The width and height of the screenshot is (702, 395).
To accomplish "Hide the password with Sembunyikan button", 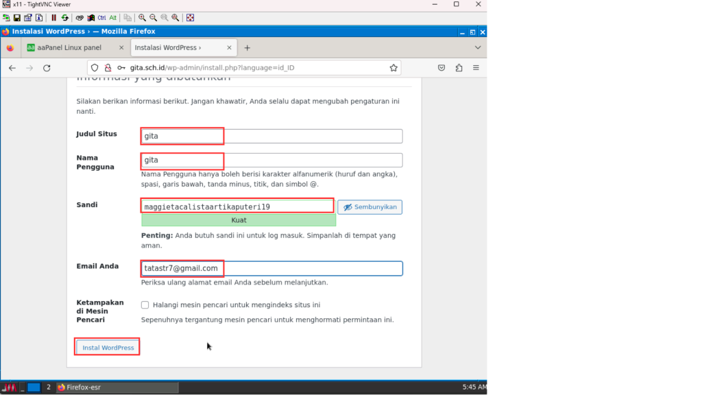I will (x=370, y=207).
